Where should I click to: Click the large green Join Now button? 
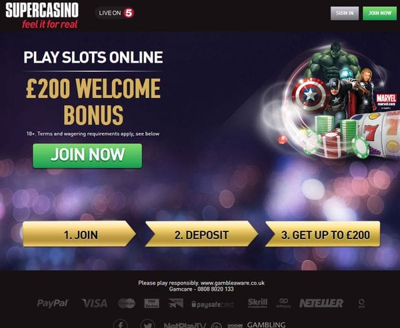coord(87,155)
